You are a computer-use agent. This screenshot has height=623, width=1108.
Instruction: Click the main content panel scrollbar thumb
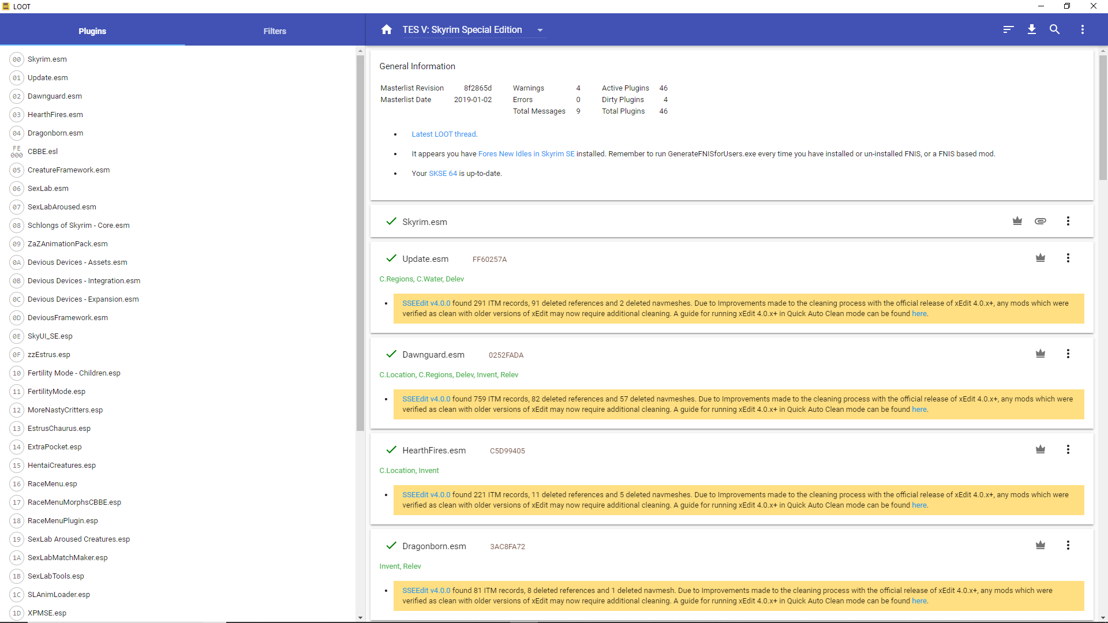[x=1103, y=117]
